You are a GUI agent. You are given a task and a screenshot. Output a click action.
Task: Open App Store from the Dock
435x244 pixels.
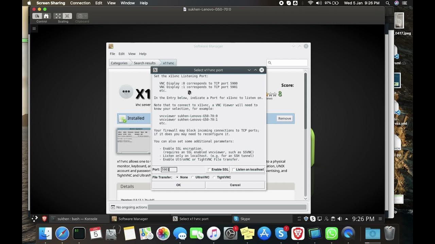[x=264, y=233]
